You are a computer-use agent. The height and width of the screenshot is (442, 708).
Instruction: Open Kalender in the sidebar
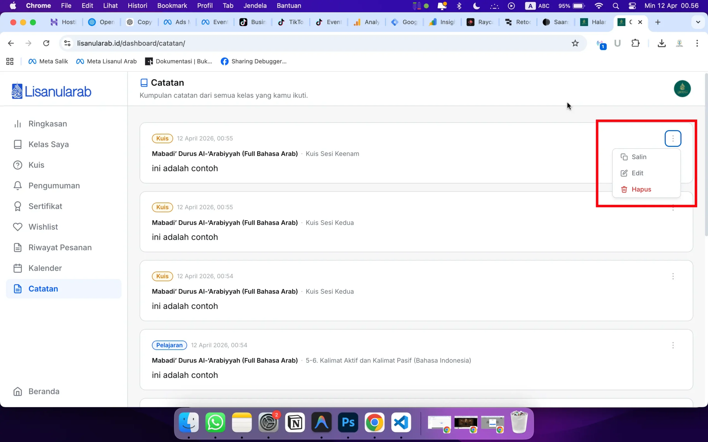pyautogui.click(x=45, y=268)
